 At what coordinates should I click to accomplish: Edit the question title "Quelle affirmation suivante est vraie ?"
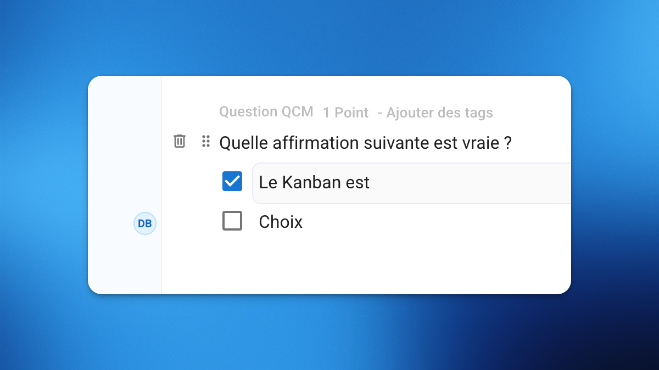point(365,143)
